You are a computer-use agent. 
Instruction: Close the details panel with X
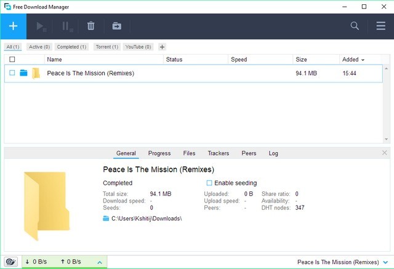(385, 153)
